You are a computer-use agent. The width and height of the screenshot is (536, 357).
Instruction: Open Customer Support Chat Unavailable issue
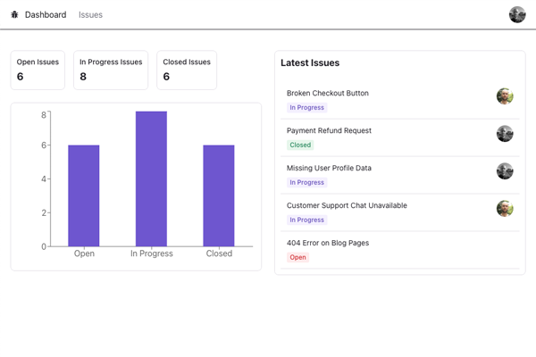pyautogui.click(x=347, y=205)
